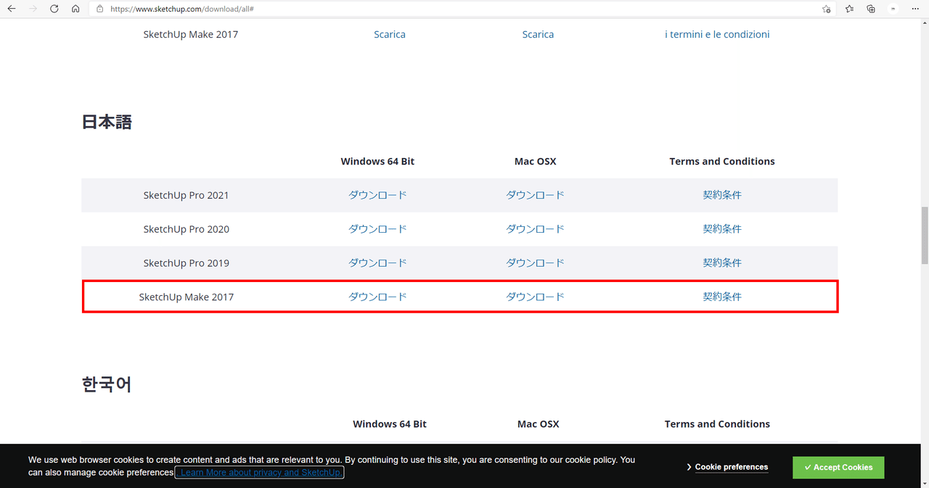
Task: Click the site security icon in address bar
Action: coord(99,9)
